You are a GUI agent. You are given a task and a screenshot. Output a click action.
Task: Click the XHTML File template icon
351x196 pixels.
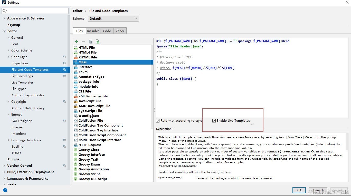(75, 57)
